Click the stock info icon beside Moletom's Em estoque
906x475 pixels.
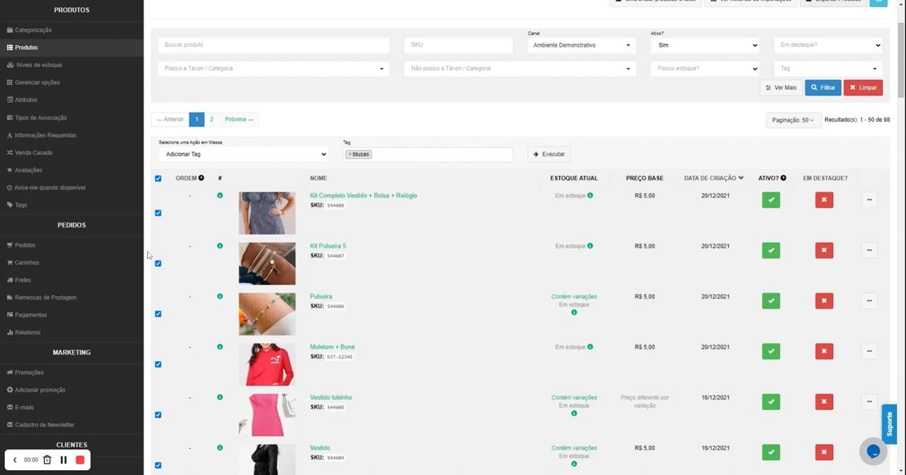click(x=590, y=347)
